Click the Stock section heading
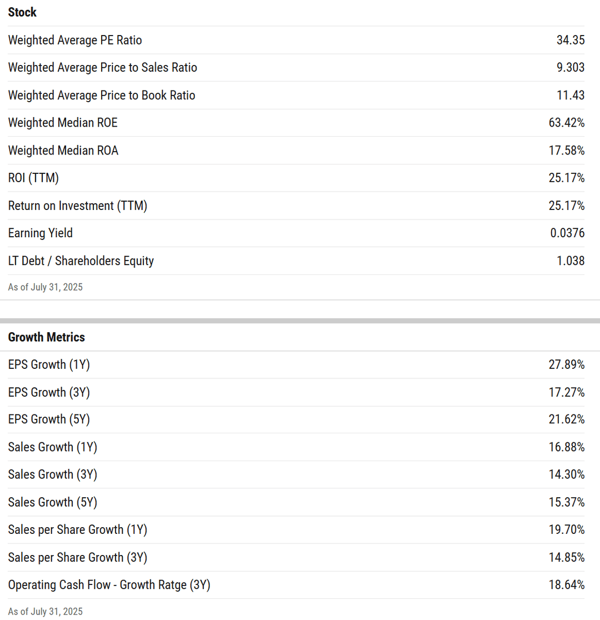Image resolution: width=600 pixels, height=620 pixels. (x=22, y=12)
